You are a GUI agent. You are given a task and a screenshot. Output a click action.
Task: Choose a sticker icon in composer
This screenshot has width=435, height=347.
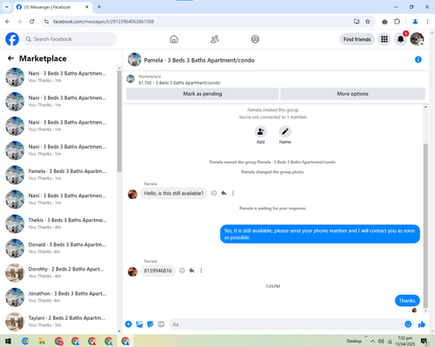pos(151,324)
